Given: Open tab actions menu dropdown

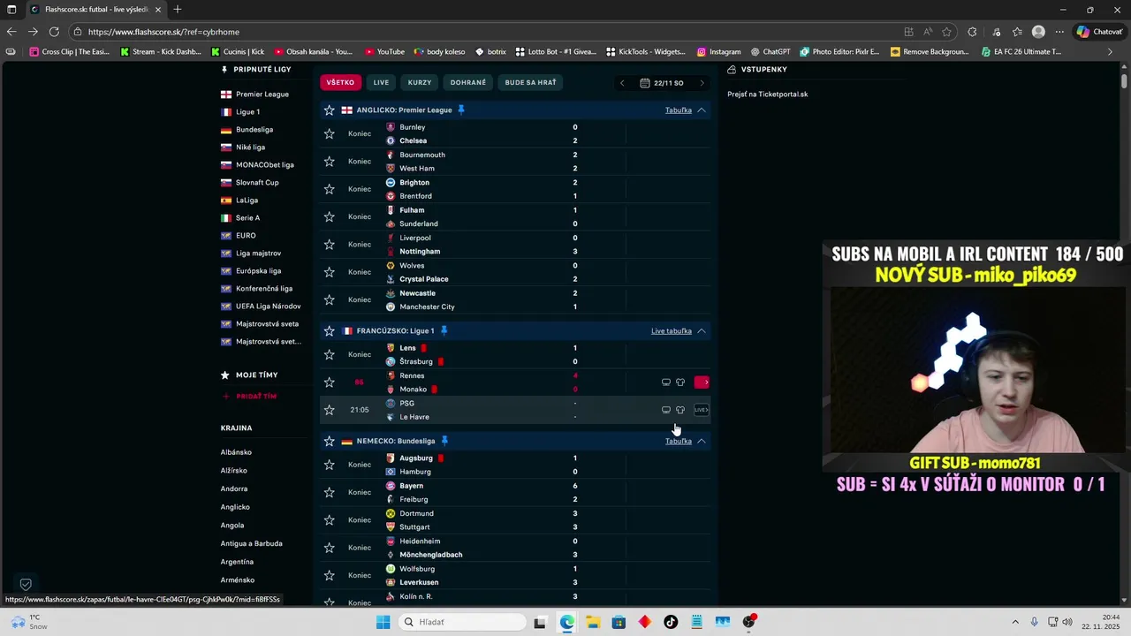Looking at the screenshot, I should tap(10, 10).
